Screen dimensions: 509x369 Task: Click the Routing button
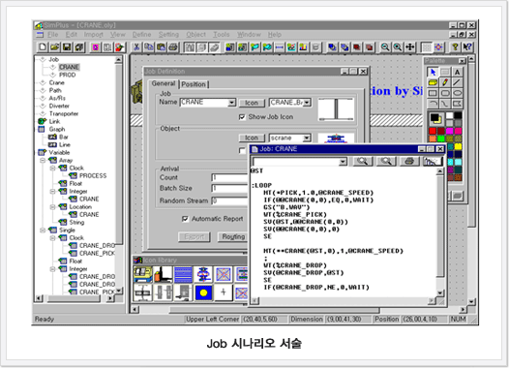[233, 236]
